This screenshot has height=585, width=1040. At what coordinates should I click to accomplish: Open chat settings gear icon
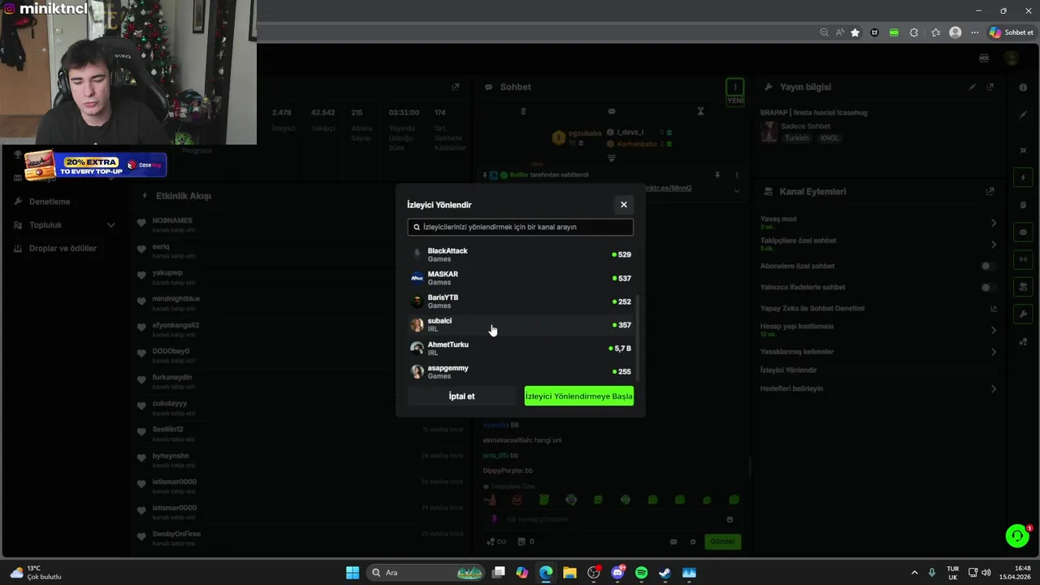click(693, 542)
